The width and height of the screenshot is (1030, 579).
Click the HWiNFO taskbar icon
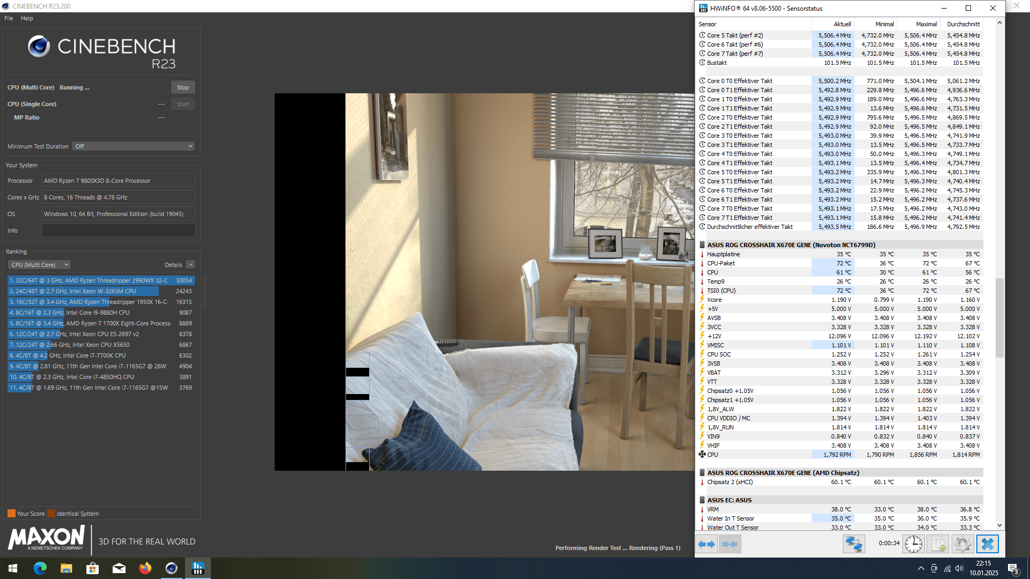click(197, 568)
